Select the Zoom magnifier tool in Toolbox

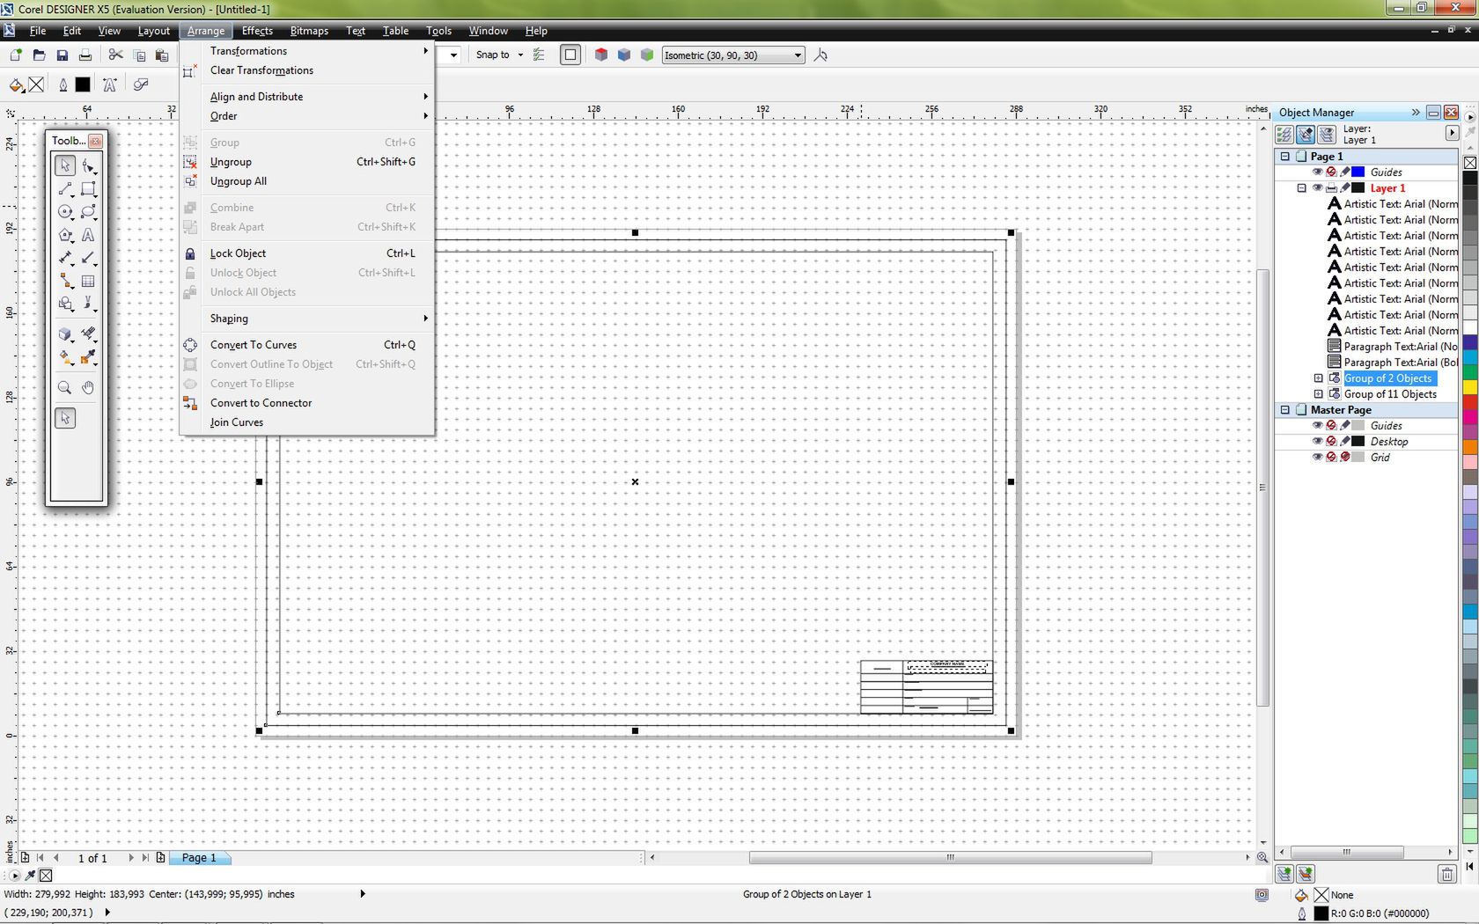click(65, 388)
